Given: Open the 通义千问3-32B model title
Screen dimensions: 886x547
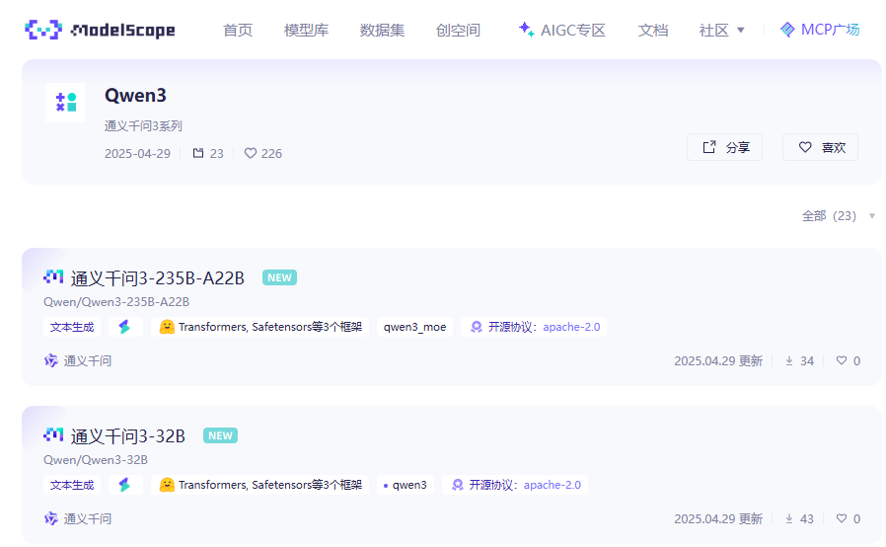Looking at the screenshot, I should pyautogui.click(x=127, y=435).
